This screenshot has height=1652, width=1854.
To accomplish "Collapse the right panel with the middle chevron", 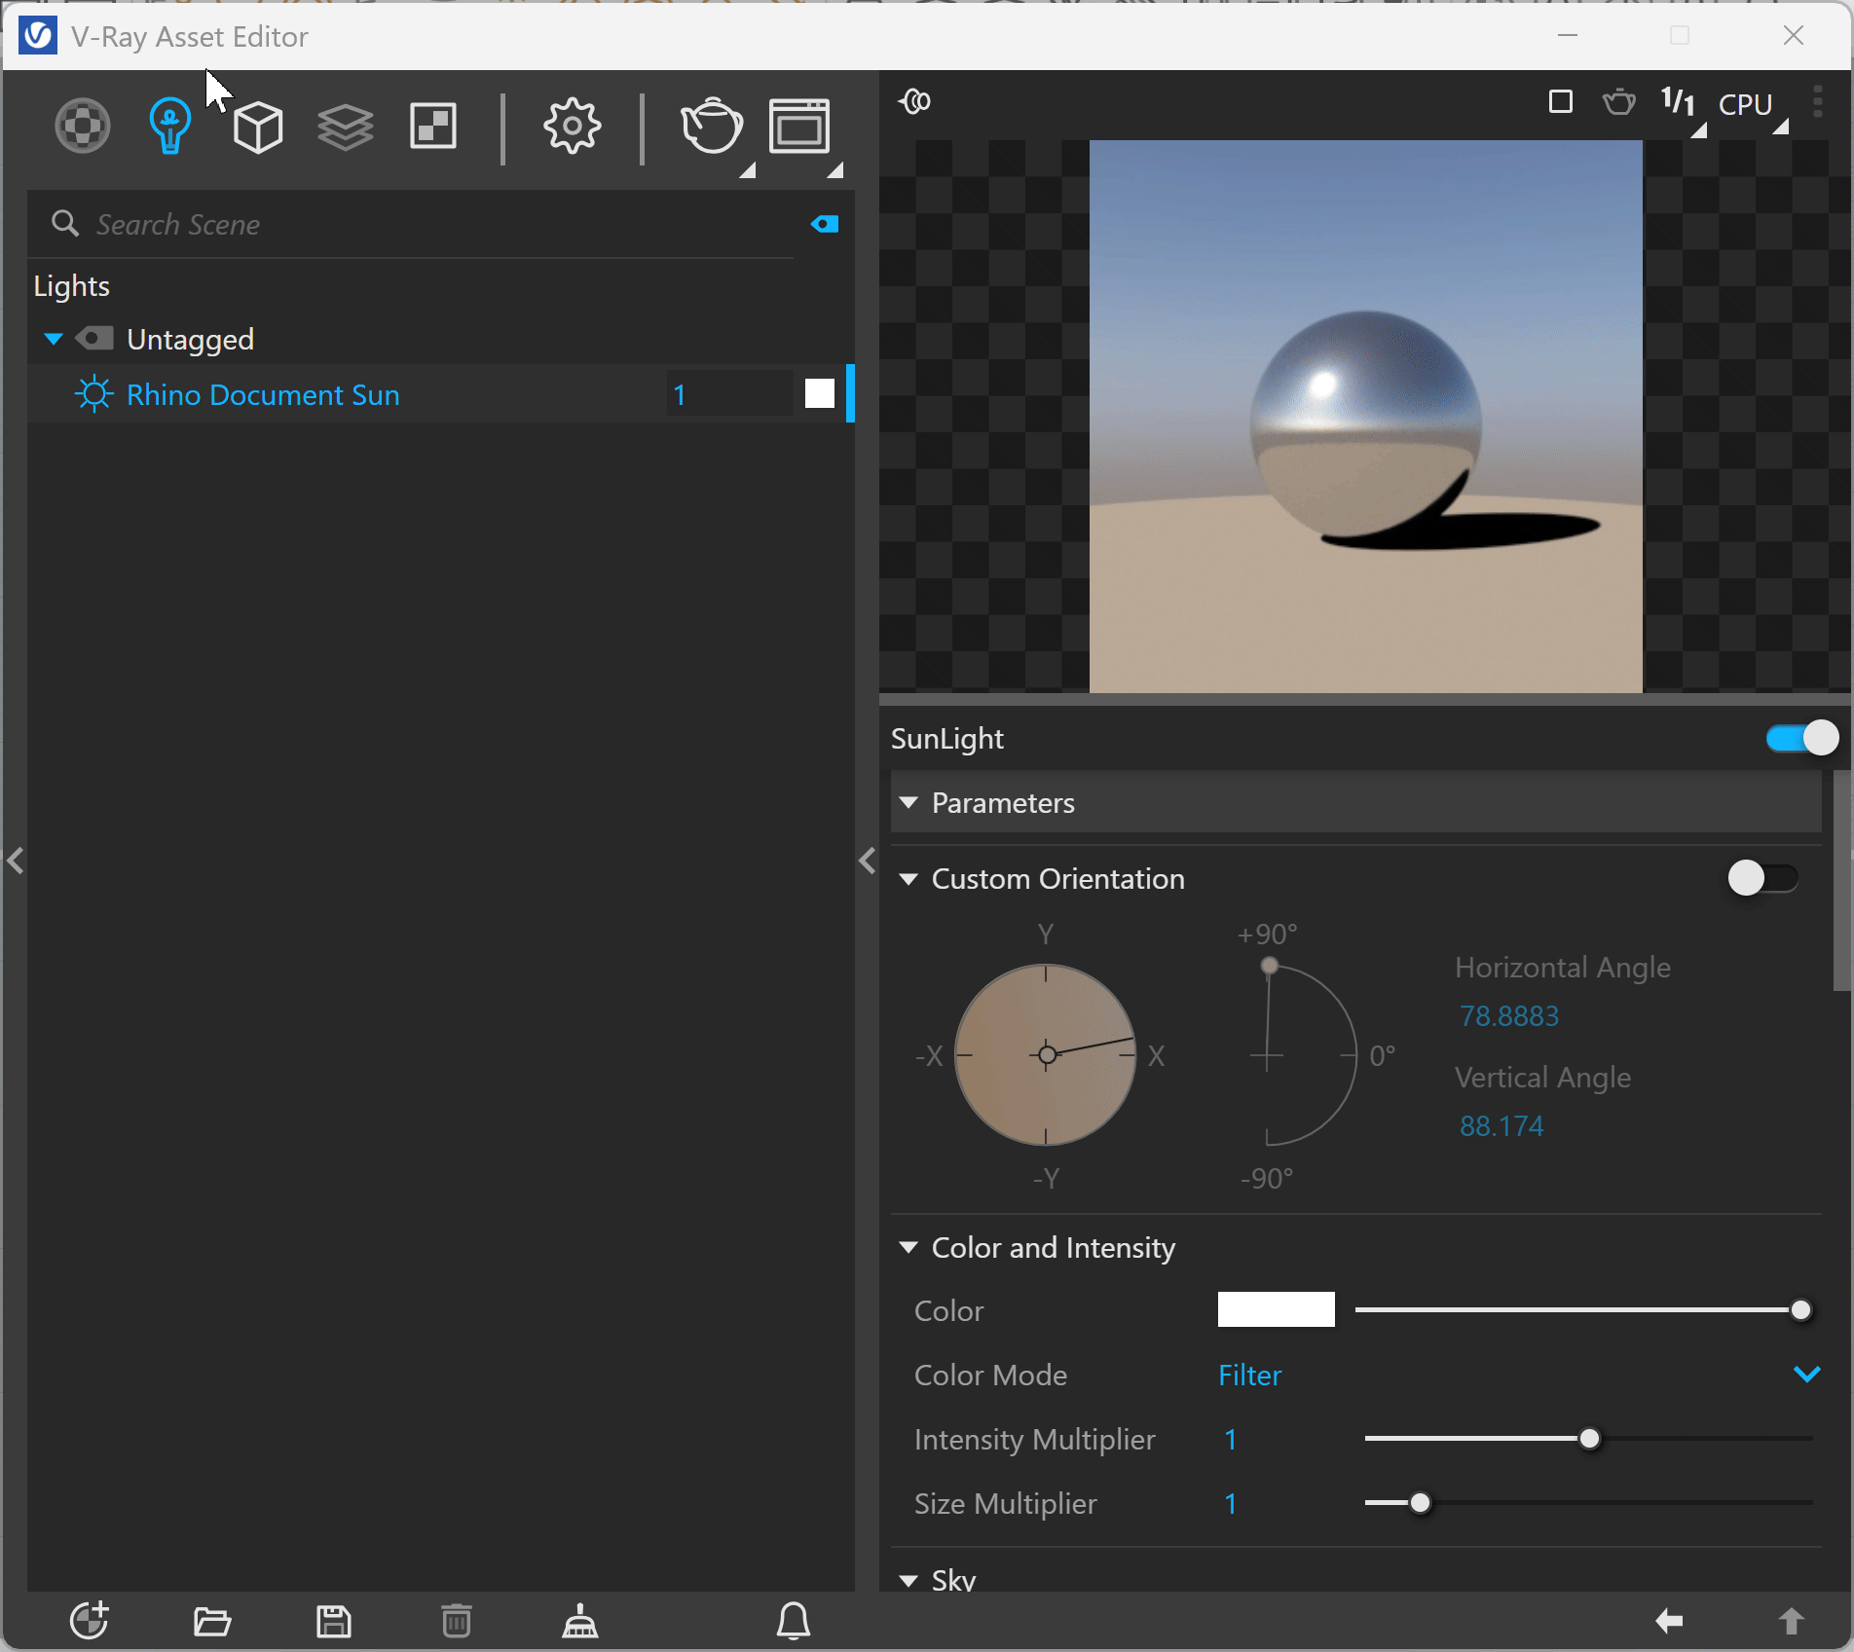I will click(868, 862).
